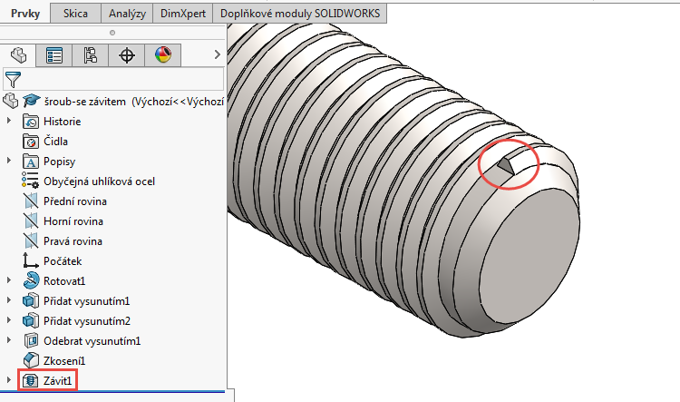Click the Přidat vysunutím2 extrude icon
This screenshot has height=402, width=680.
point(30,320)
